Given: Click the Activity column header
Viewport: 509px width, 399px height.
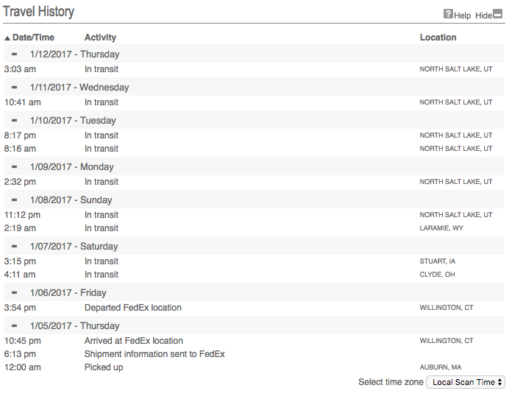Looking at the screenshot, I should [100, 38].
